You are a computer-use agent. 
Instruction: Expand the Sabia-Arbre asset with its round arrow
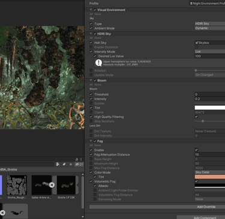pos(52,185)
